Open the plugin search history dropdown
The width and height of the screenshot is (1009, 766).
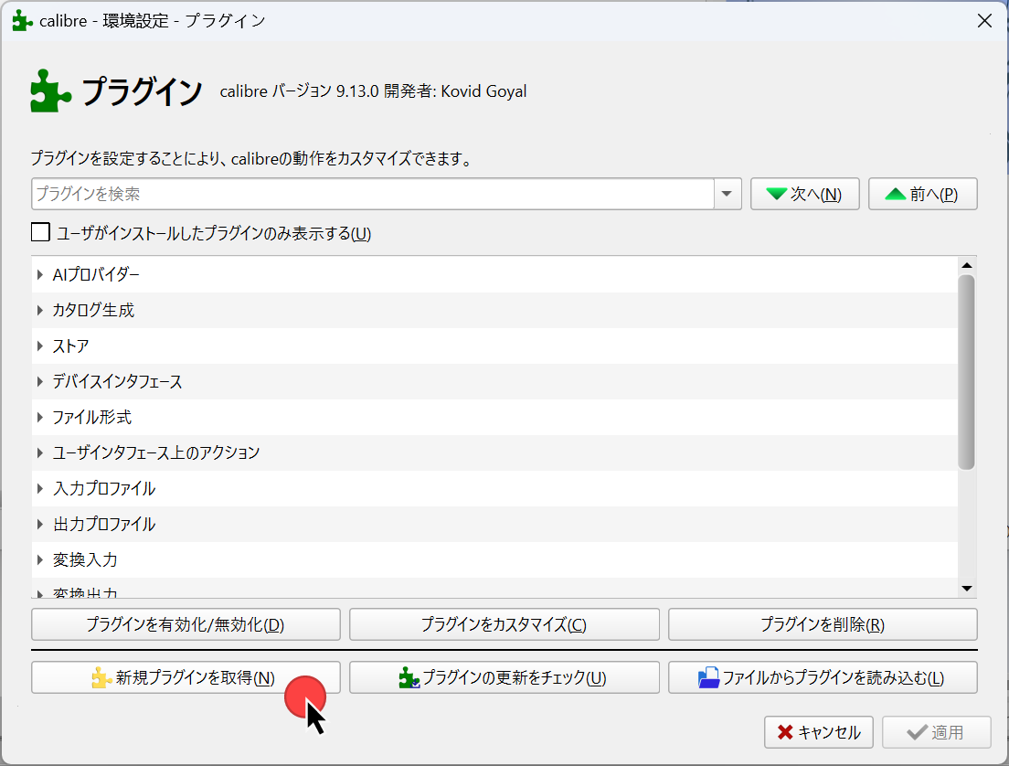[x=728, y=194]
